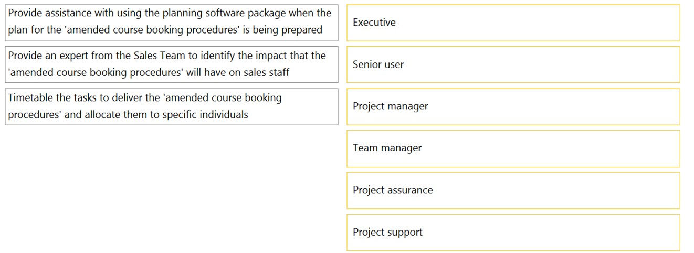Click the 'Senior user' text label
Image resolution: width=694 pixels, height=253 pixels.
point(378,64)
